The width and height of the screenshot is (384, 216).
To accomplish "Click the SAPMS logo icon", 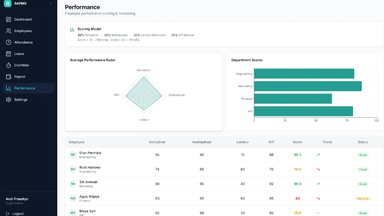I will click(x=7, y=3).
